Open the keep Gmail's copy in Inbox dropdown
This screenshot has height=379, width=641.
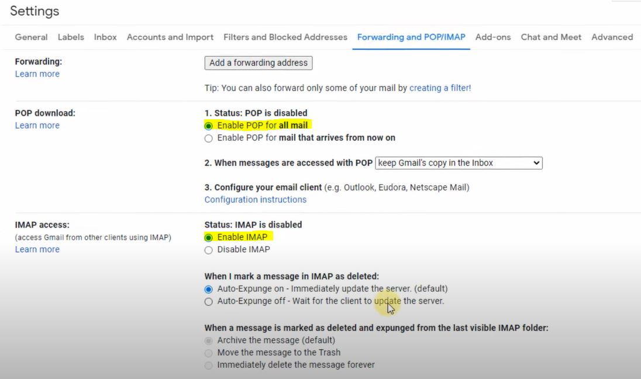(459, 163)
